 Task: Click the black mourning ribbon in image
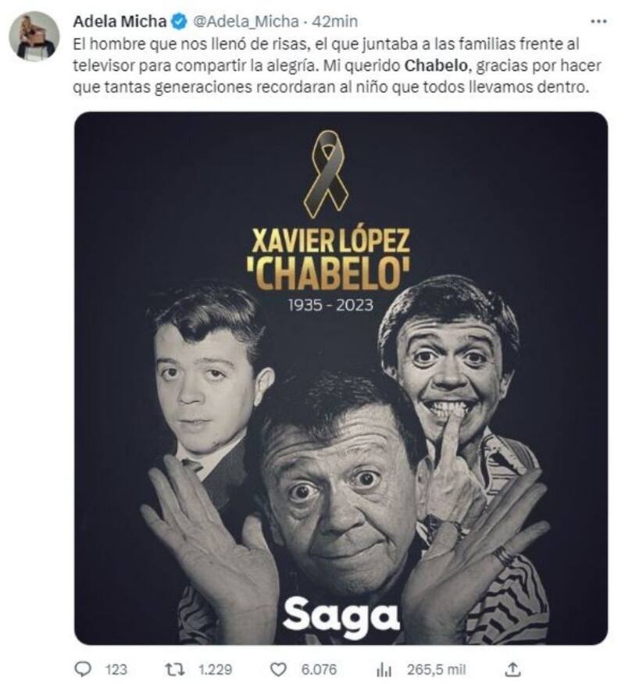(326, 174)
